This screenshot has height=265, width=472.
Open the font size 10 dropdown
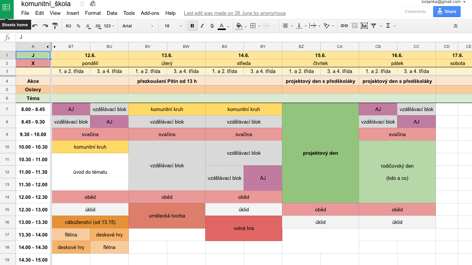click(x=173, y=26)
